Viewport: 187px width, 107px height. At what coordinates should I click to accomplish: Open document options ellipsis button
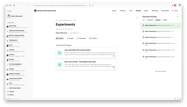tap(137, 17)
